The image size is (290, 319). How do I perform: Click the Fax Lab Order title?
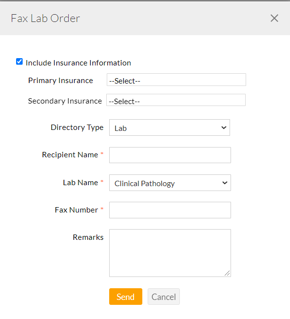(45, 18)
